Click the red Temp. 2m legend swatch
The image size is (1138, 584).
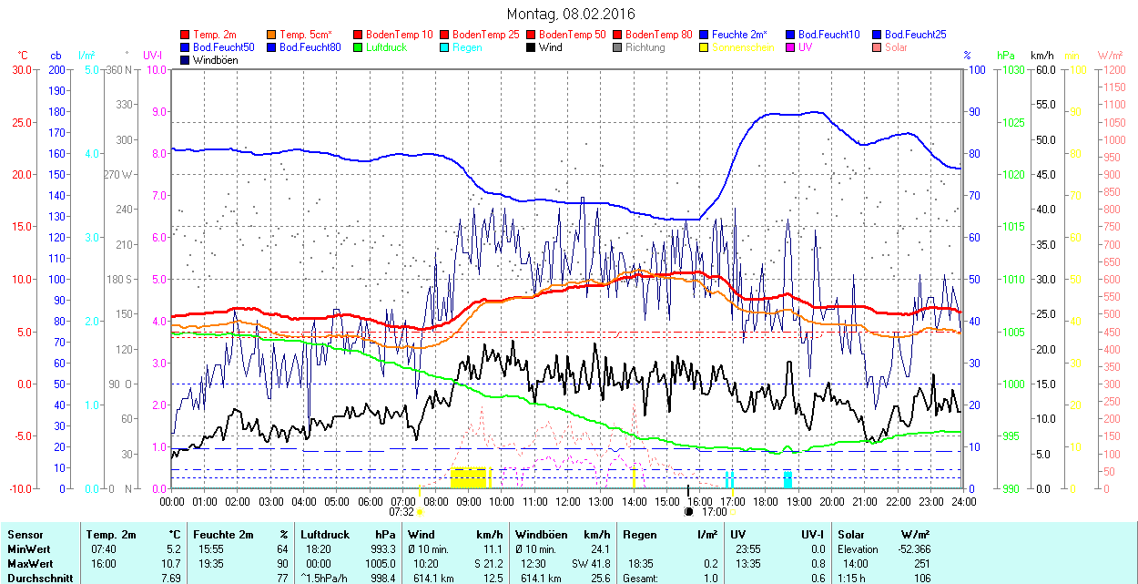click(186, 35)
